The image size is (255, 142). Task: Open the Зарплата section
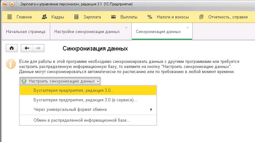92,17
